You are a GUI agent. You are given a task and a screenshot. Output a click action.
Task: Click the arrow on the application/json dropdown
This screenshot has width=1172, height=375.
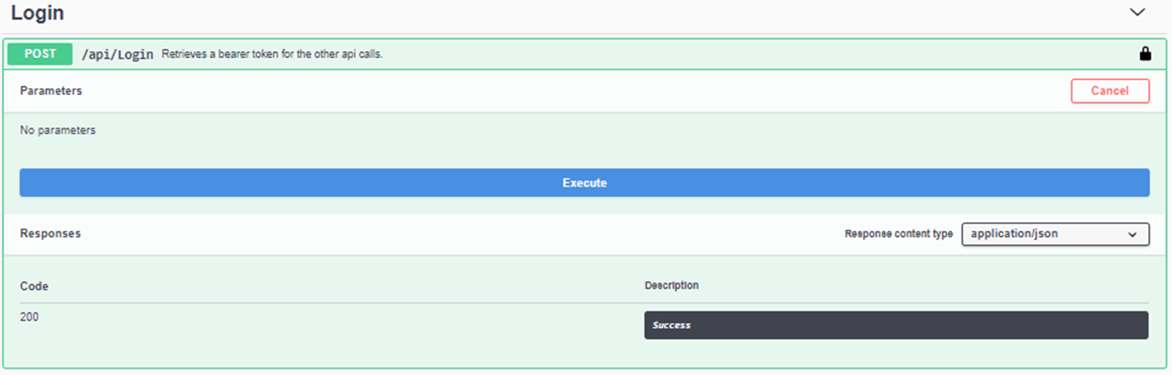tap(1132, 235)
